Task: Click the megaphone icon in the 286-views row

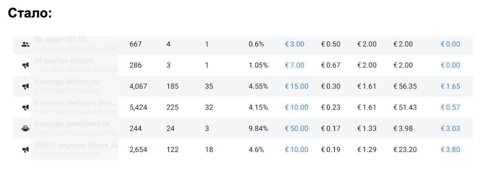Action: (25, 65)
